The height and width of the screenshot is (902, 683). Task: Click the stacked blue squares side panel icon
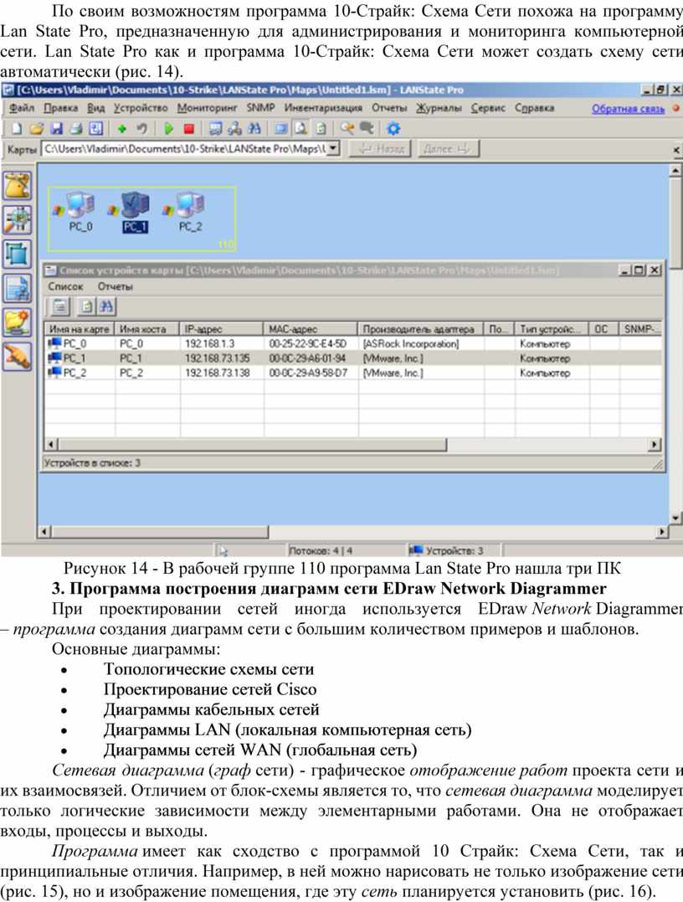coord(18,254)
